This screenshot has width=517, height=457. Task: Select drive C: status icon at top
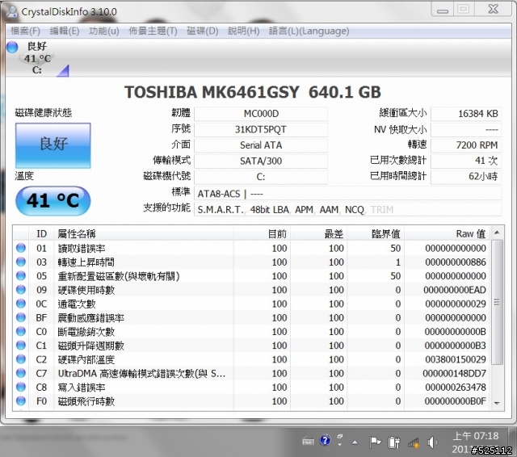click(x=12, y=47)
